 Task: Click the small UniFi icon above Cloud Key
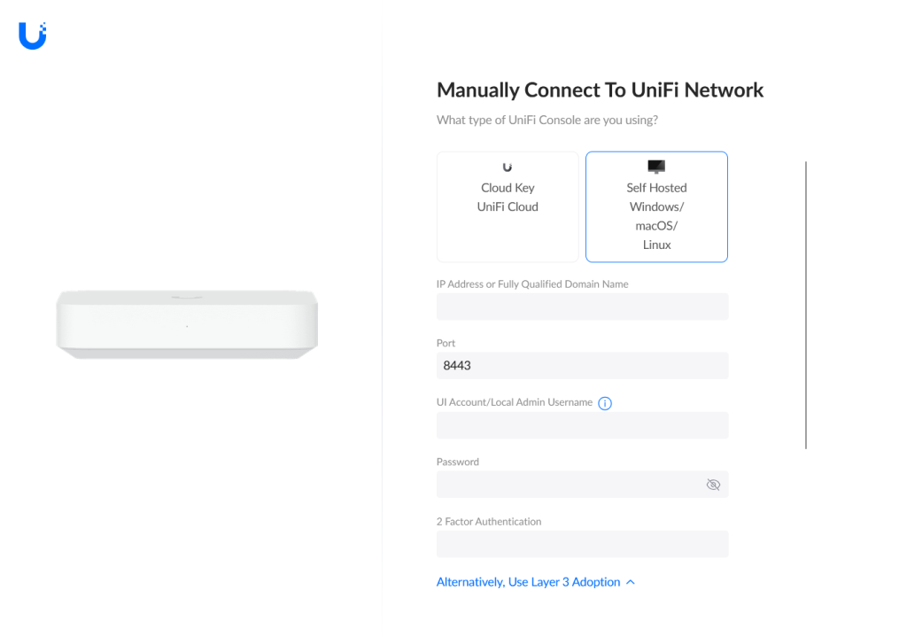(x=508, y=167)
